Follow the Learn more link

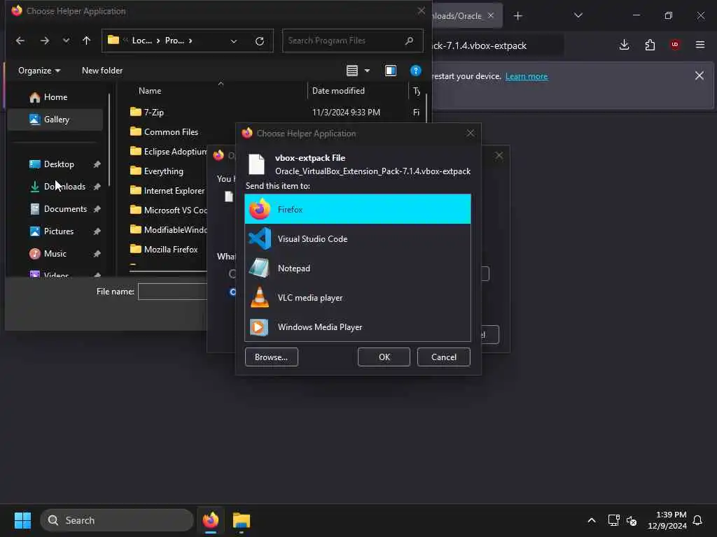coord(527,76)
